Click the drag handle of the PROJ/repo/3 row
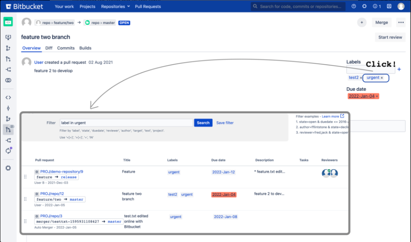Image resolution: width=411 pixels, height=242 pixels. pyautogui.click(x=25, y=221)
